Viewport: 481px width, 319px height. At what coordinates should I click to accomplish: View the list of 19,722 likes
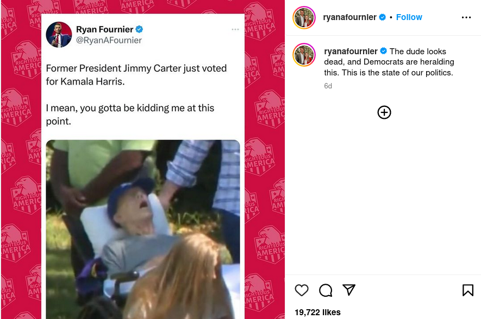tap(317, 312)
